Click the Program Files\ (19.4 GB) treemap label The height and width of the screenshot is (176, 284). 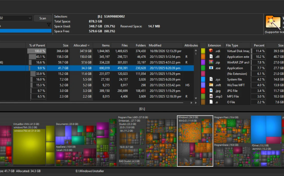coord(226,117)
